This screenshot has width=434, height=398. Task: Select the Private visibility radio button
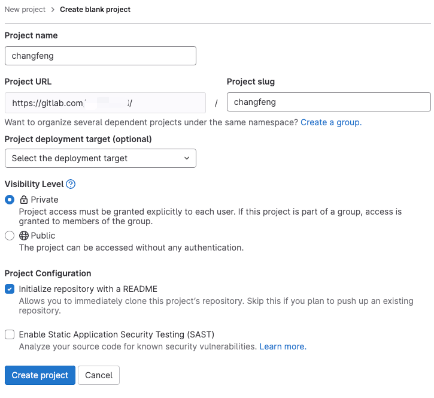click(x=10, y=200)
